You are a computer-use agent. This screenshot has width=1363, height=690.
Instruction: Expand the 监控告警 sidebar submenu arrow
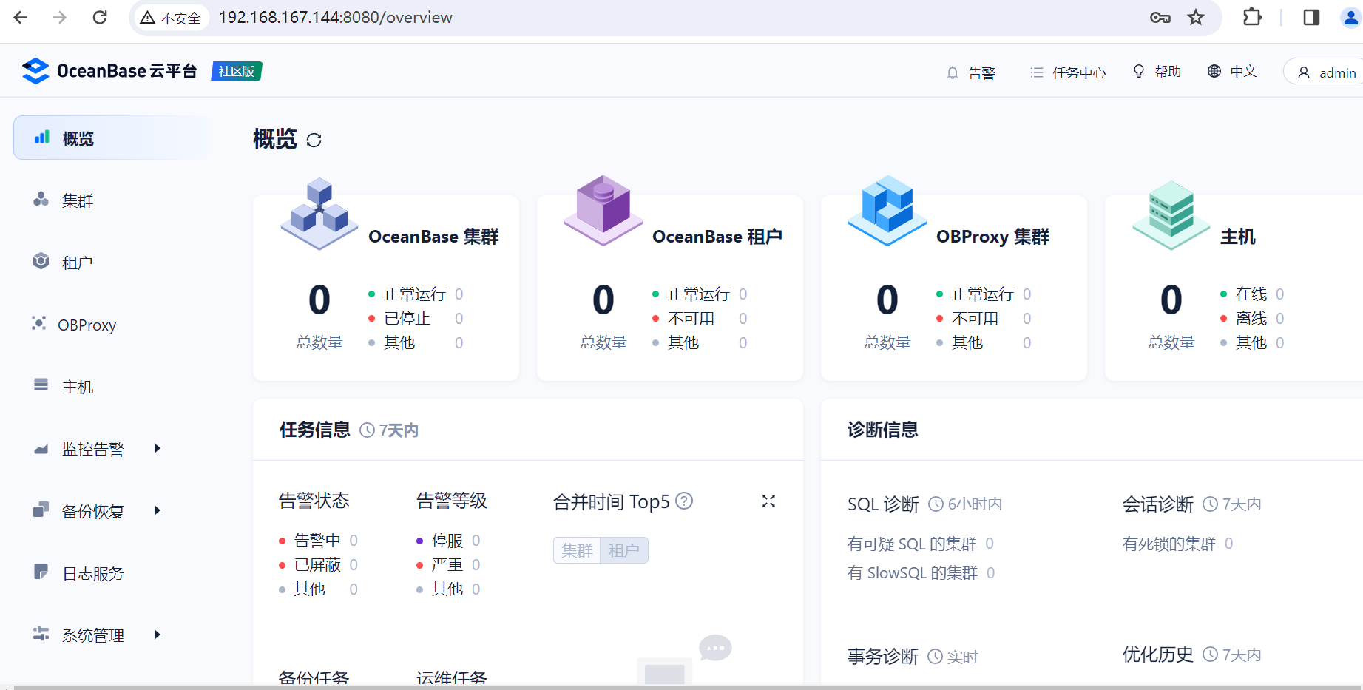tap(157, 448)
